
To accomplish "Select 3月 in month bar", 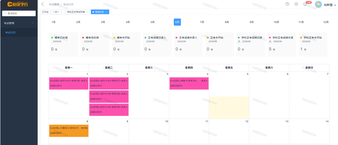I will 103,22.
